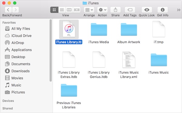The width and height of the screenshot is (182, 113).
Task: Open the Action gear menu
Action: (x=103, y=10)
